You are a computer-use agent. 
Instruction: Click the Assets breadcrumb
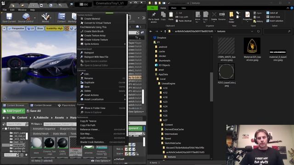(59, 118)
